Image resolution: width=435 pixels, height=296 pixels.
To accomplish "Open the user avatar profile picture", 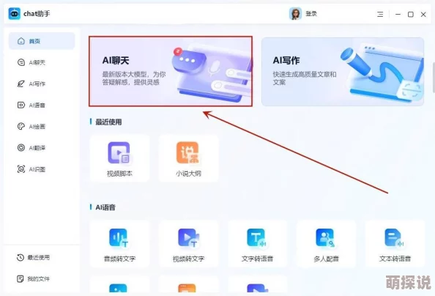I will pos(295,14).
